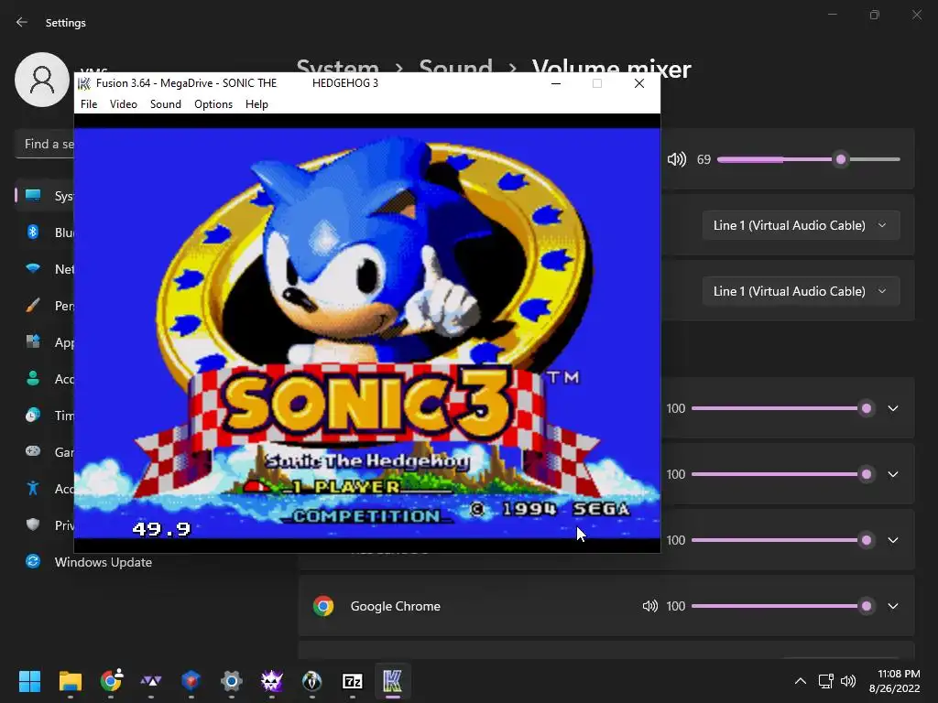Select the Accounts person icon in sidebar
This screenshot has height=703, width=938.
click(x=33, y=378)
